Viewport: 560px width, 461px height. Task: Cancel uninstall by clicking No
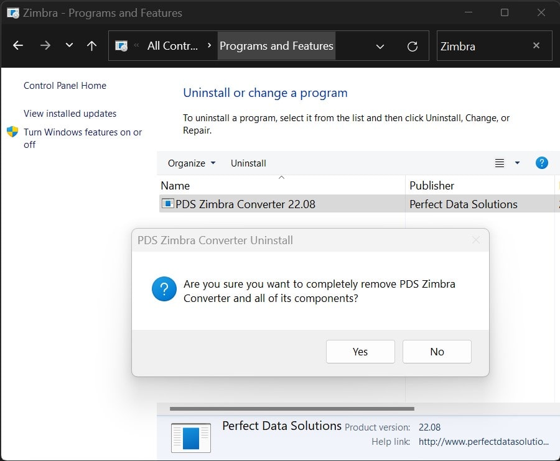tap(437, 352)
